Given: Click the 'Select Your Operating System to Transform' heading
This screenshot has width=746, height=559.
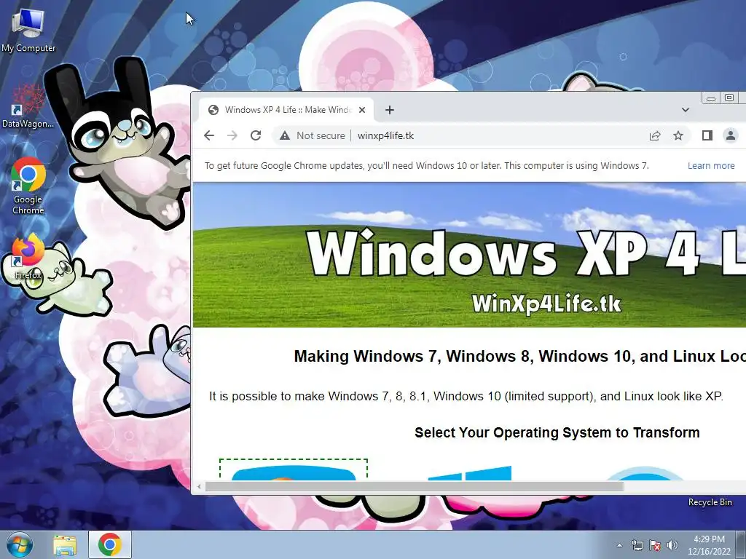Looking at the screenshot, I should [557, 432].
